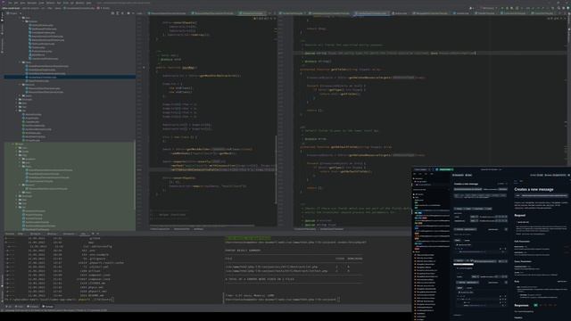Click the first breadcrumb under the left editor
The height and width of the screenshot is (321, 571).
[x=160, y=229]
